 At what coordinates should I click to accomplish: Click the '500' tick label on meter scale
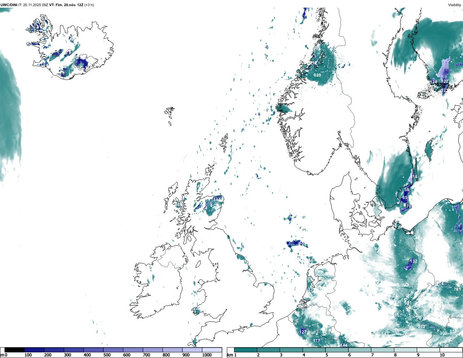(107, 355)
